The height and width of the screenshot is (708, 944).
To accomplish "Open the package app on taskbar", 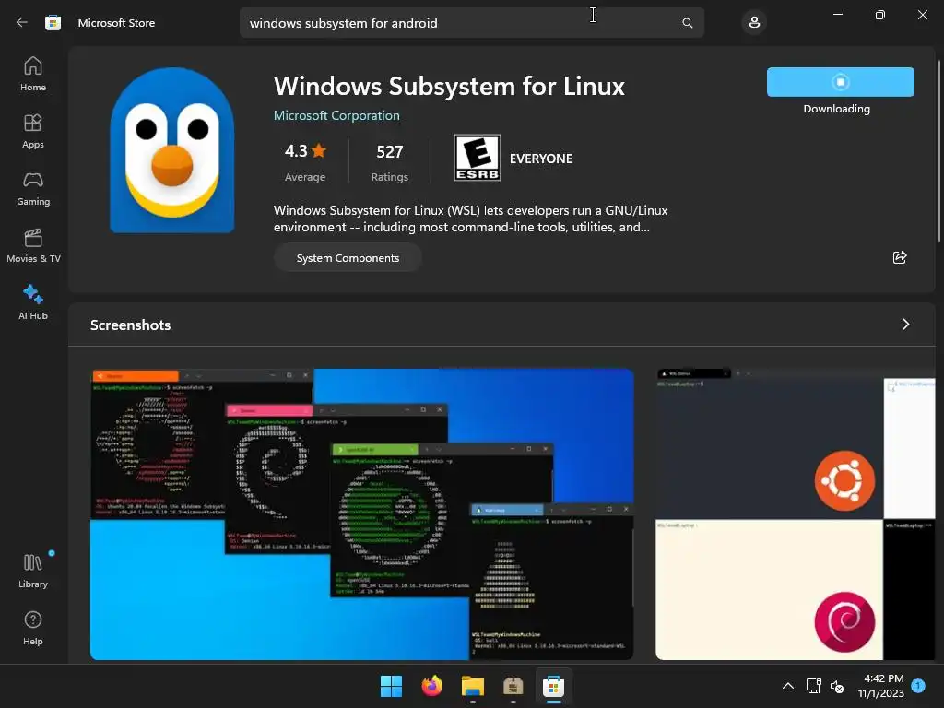I will (x=513, y=686).
